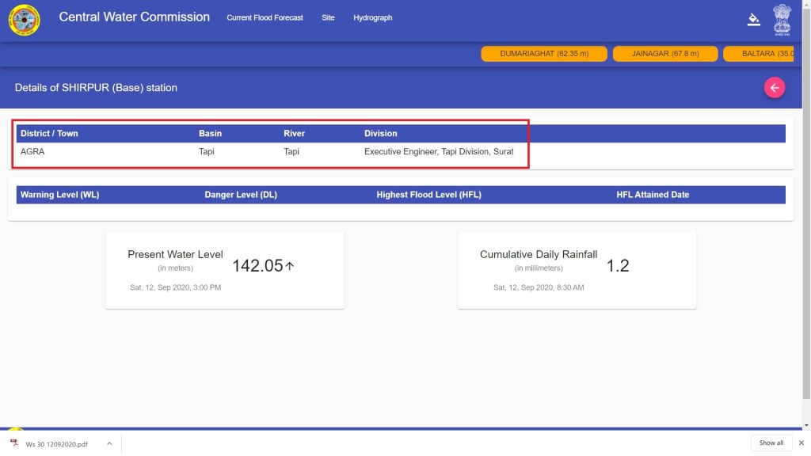Open the downloaded Ws 30 12092020.pdf file

click(56, 443)
